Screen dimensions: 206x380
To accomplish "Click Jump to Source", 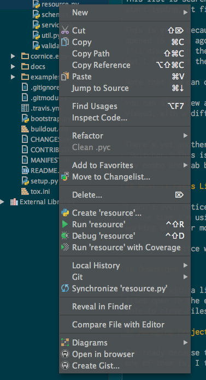I will (x=125, y=88).
